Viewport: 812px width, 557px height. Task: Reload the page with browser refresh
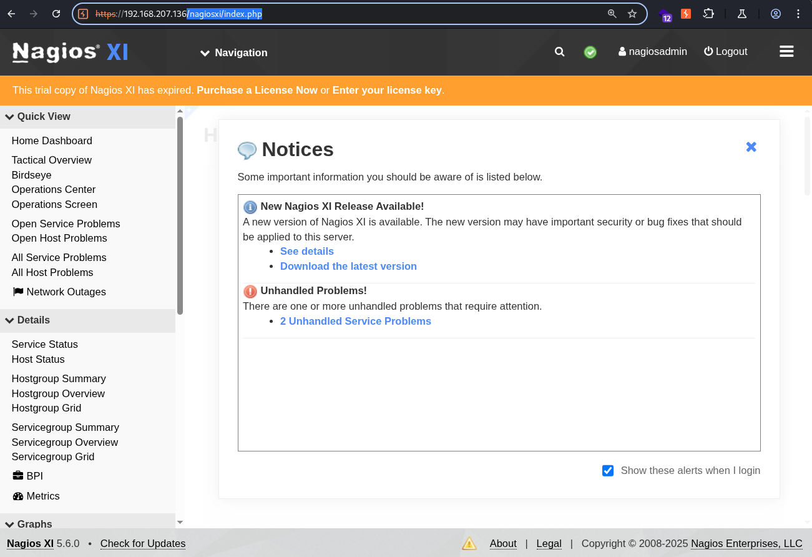pyautogui.click(x=56, y=14)
